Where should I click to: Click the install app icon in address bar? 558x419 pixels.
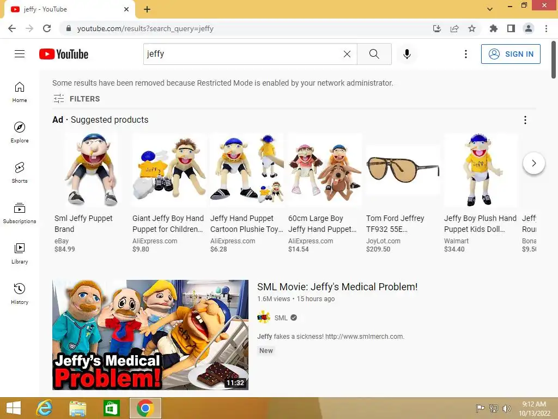437,28
